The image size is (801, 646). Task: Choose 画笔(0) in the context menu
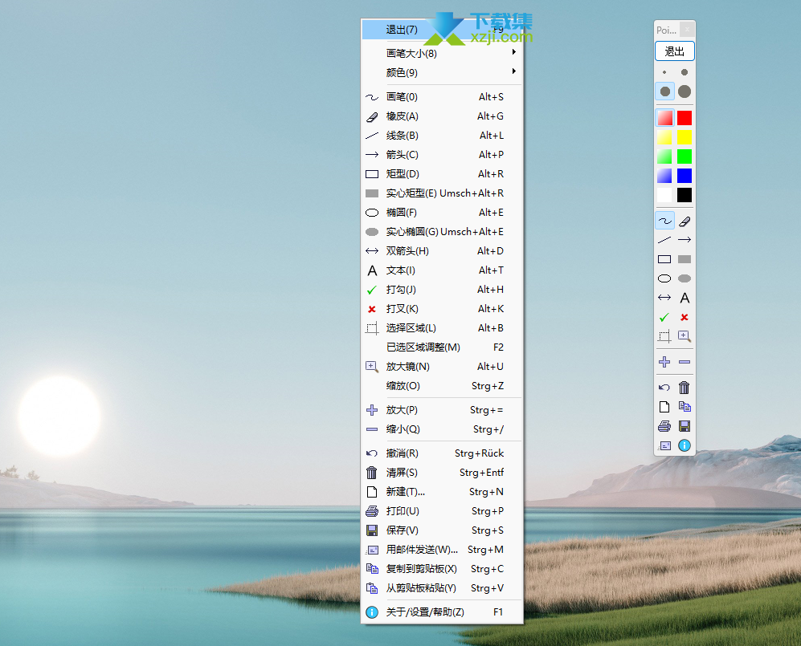point(442,97)
